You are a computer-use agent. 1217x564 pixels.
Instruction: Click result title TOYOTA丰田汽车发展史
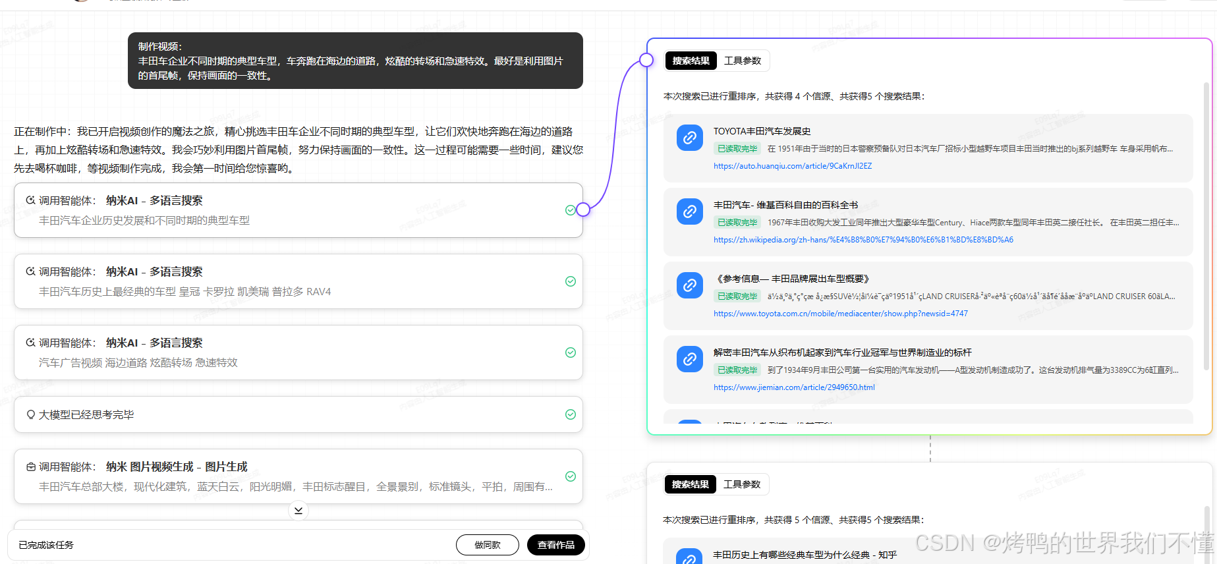click(762, 131)
